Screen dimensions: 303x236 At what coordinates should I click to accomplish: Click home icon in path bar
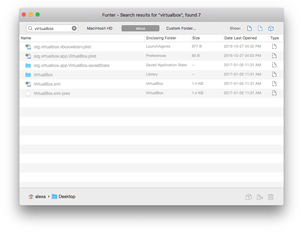pos(31,197)
